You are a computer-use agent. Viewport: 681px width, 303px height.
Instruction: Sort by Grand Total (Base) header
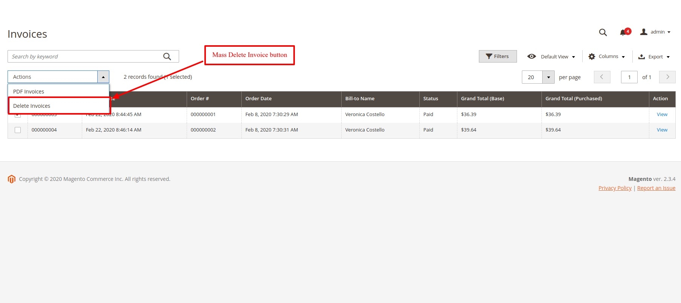tap(499, 99)
